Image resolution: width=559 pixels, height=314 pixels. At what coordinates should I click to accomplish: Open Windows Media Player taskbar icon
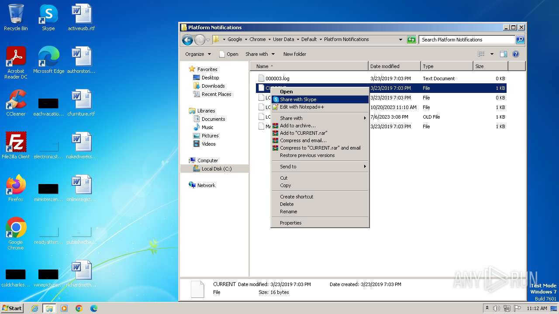[x=64, y=308]
